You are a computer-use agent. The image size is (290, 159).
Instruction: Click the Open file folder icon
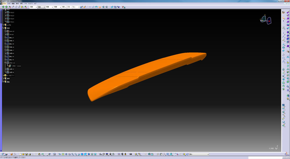pyautogui.click(x=23, y=154)
